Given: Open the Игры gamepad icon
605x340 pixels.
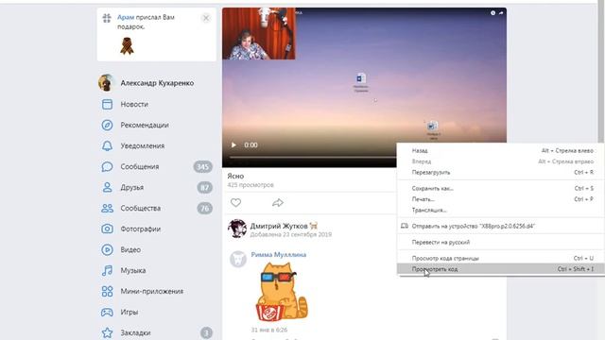Looking at the screenshot, I should (x=107, y=313).
